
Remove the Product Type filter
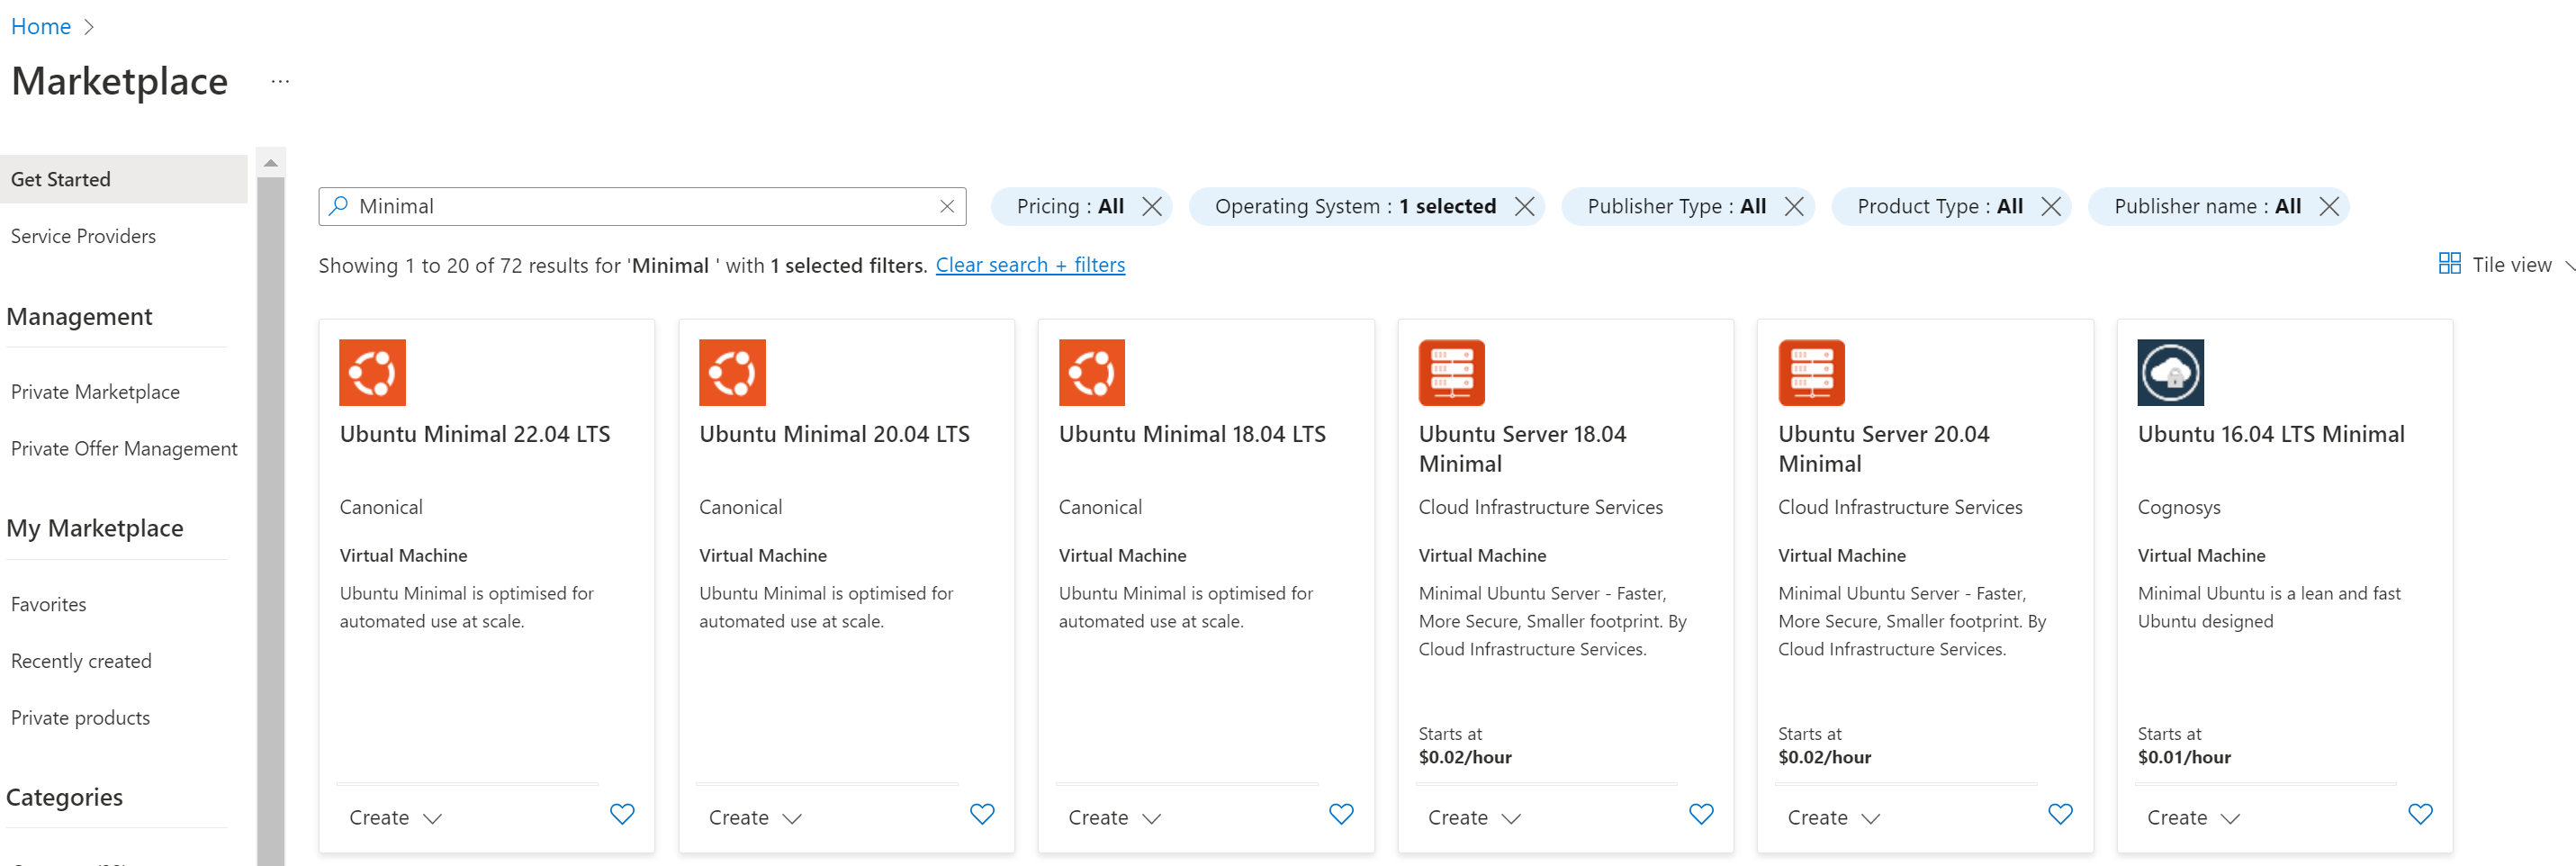click(x=2051, y=206)
